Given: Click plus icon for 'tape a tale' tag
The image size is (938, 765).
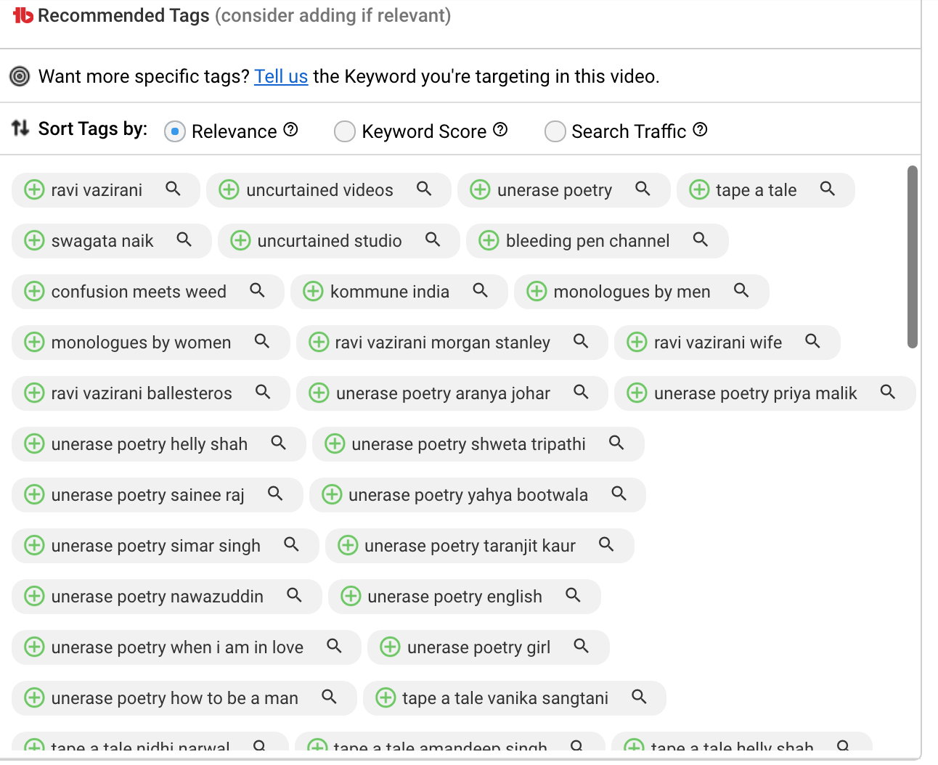Looking at the screenshot, I should coord(699,189).
